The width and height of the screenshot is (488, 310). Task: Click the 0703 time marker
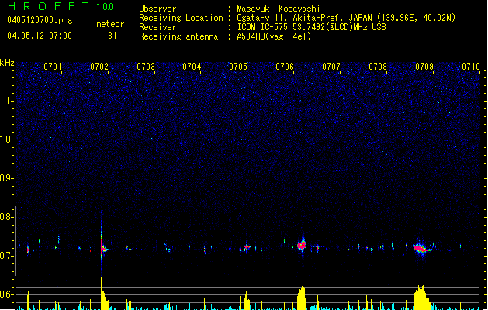coord(146,67)
